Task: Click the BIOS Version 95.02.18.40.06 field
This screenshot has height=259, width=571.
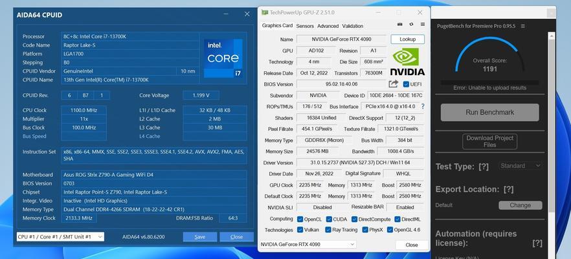Action: pos(341,84)
